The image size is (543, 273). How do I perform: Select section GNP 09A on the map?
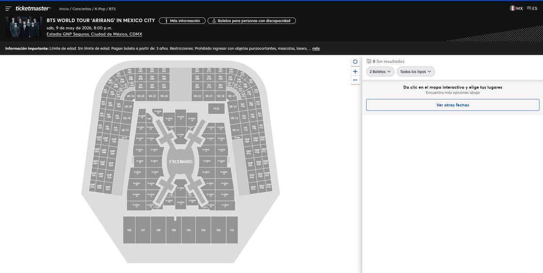pyautogui.click(x=247, y=140)
